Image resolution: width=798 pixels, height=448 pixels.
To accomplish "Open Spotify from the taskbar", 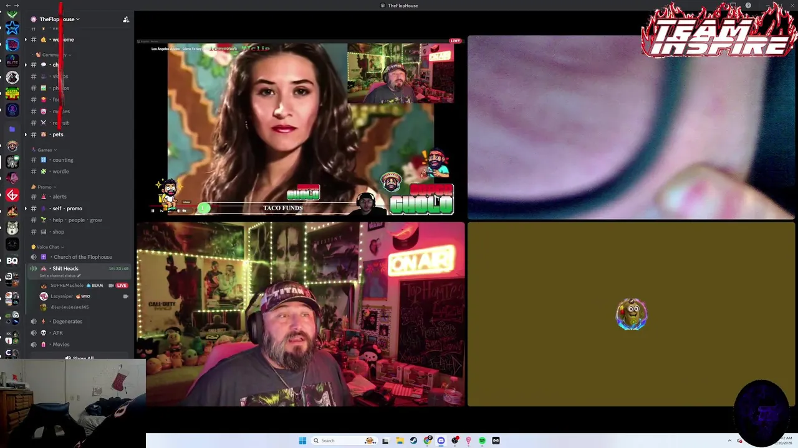I will point(482,441).
